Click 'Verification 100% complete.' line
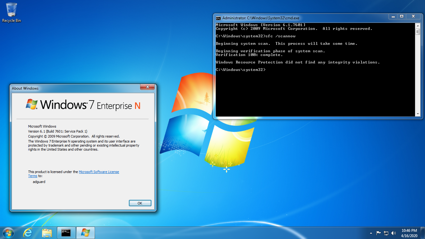 pos(249,55)
